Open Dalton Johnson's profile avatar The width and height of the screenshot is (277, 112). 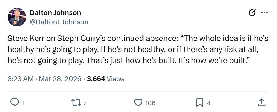click(17, 17)
